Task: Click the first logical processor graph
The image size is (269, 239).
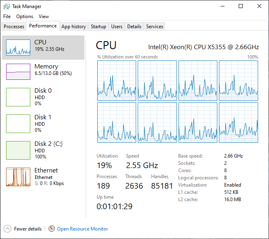Action: point(117,81)
